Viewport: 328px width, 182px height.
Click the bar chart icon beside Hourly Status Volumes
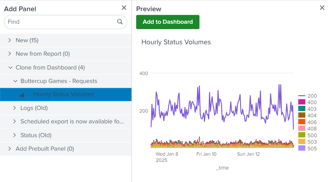click(22, 95)
